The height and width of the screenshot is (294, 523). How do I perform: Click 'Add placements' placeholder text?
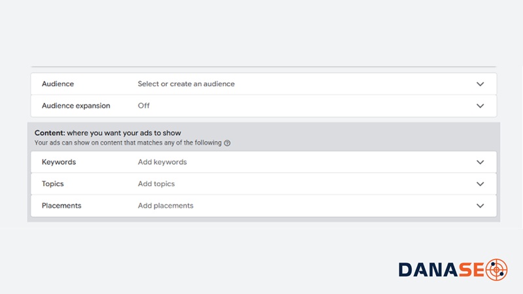[x=166, y=206]
